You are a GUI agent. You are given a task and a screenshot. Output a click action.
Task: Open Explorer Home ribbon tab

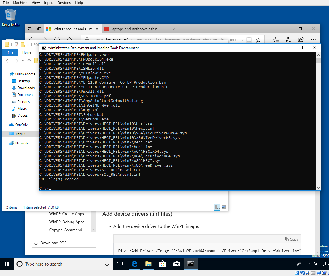[27, 52]
